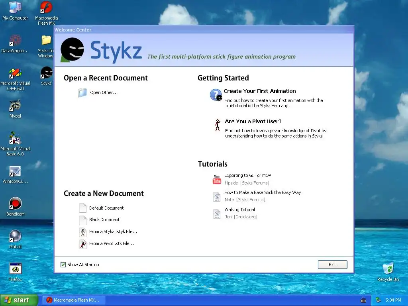Select the Microsoft Visual Basic 6.0 icon
The width and height of the screenshot is (408, 306).
click(x=15, y=138)
